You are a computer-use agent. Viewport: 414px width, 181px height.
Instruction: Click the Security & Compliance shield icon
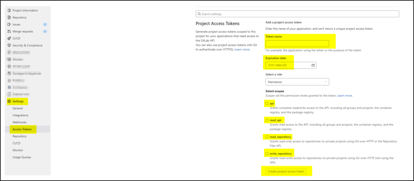[9, 46]
